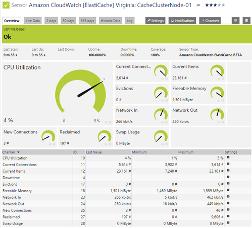Image resolution: width=252 pixels, height=228 pixels.
Task: Open the Historic Data tab
Action: click(111, 21)
